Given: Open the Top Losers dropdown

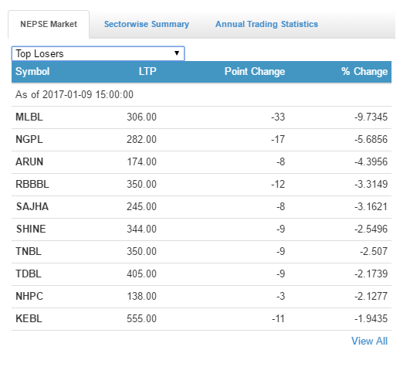Looking at the screenshot, I should pyautogui.click(x=98, y=53).
